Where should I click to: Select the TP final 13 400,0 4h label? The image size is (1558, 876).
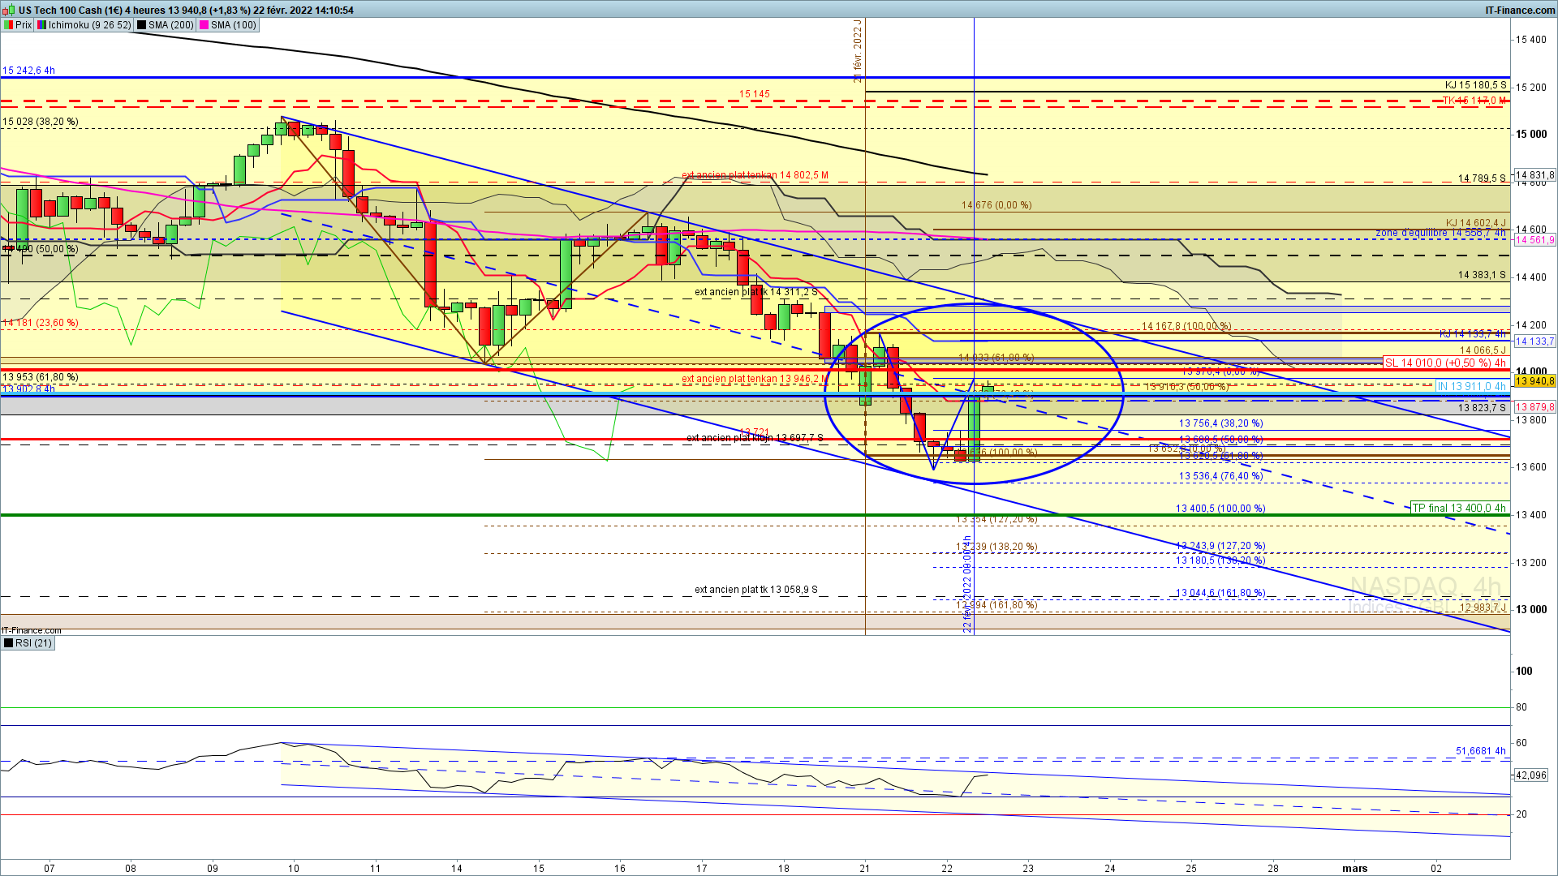point(1458,508)
